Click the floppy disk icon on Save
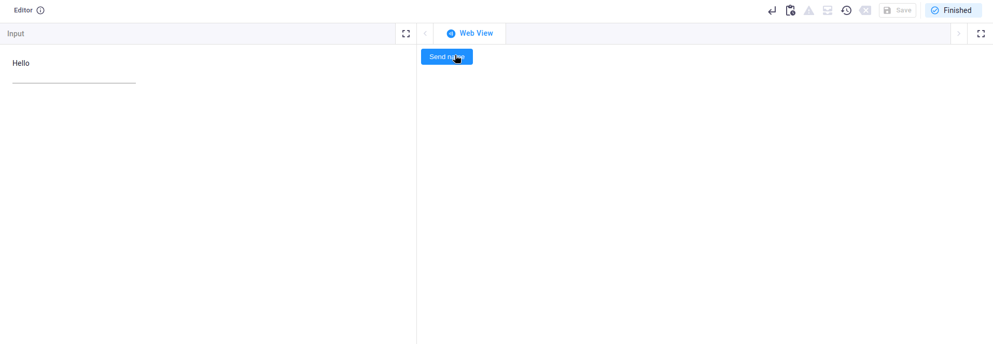 click(x=887, y=10)
